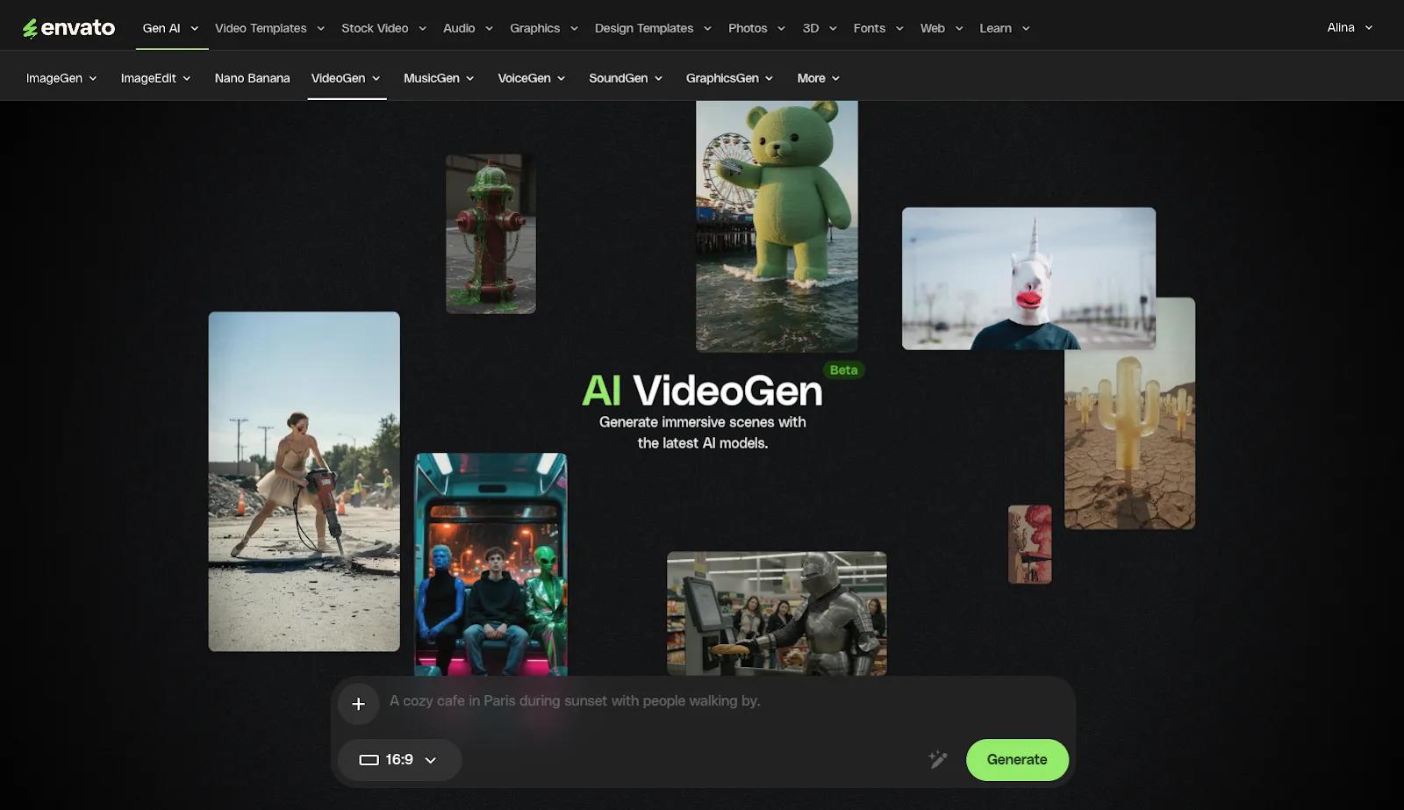This screenshot has width=1404, height=810.
Task: Open the knight at checkout thumbnail
Action: (x=777, y=613)
